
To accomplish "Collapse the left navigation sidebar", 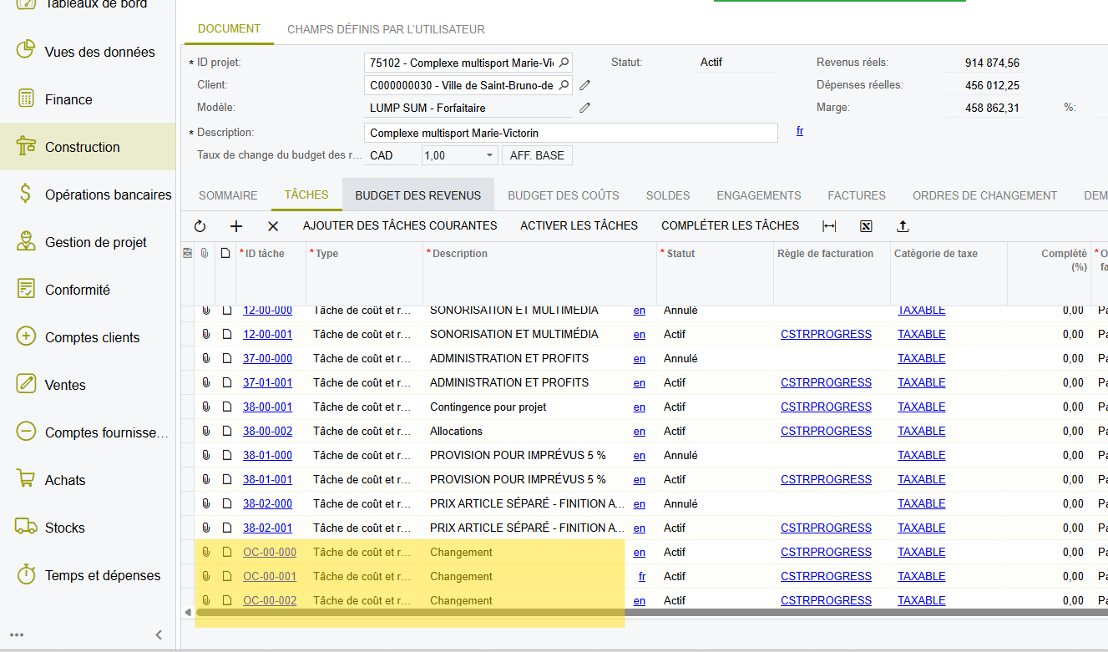I will [159, 634].
